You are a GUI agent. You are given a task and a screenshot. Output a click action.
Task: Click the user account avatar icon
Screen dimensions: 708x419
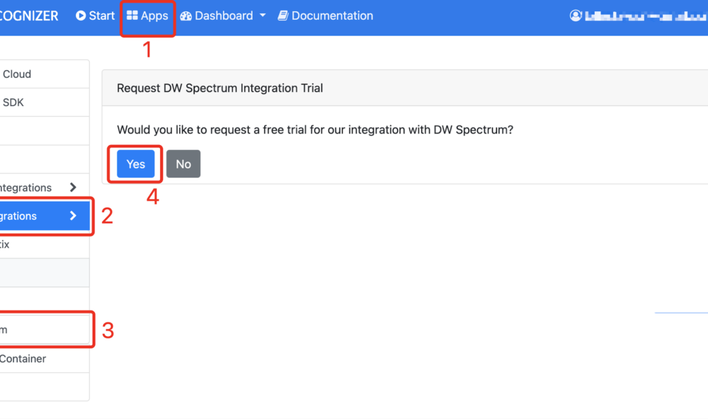pos(575,16)
